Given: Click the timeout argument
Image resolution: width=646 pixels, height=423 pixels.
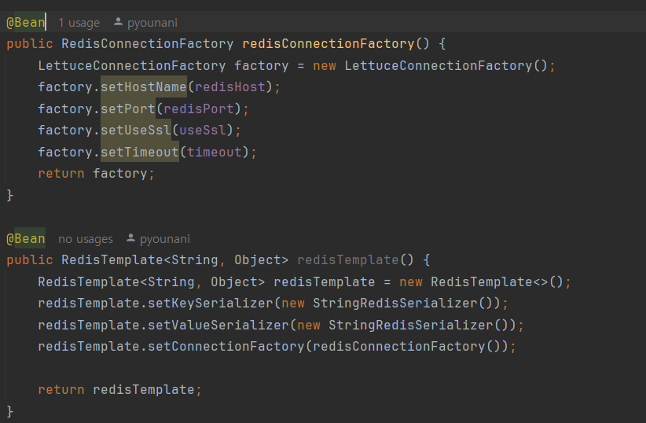Looking at the screenshot, I should click(x=215, y=152).
